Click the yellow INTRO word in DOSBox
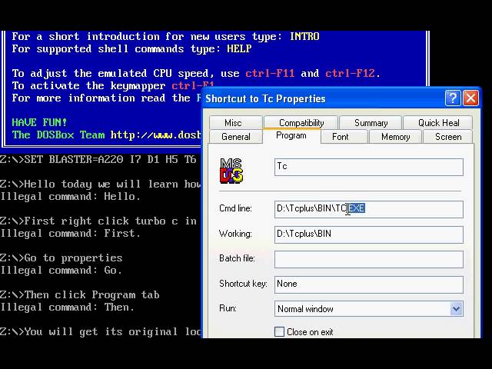The height and width of the screenshot is (369, 492). 304,36
